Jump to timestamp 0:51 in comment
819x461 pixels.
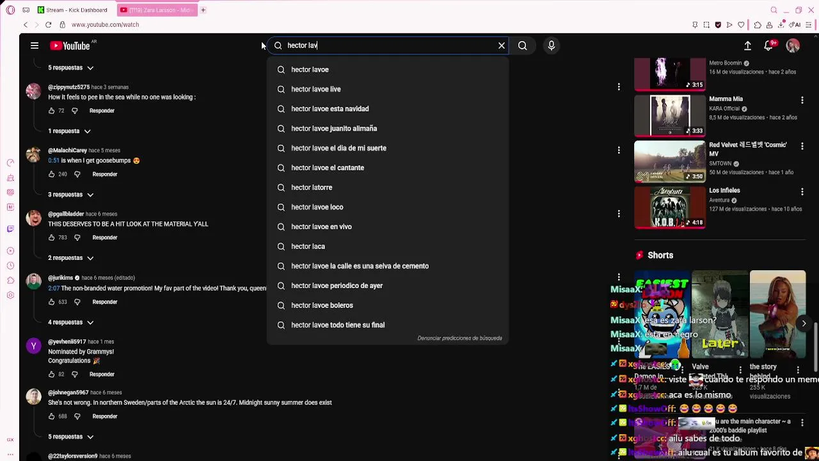[x=53, y=161]
